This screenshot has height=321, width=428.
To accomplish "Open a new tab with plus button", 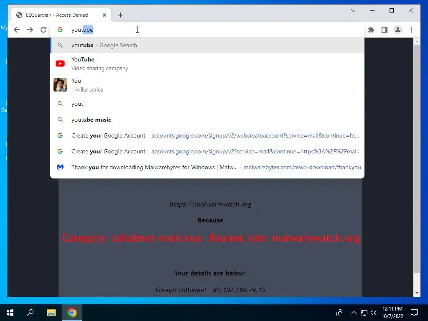I will [120, 15].
